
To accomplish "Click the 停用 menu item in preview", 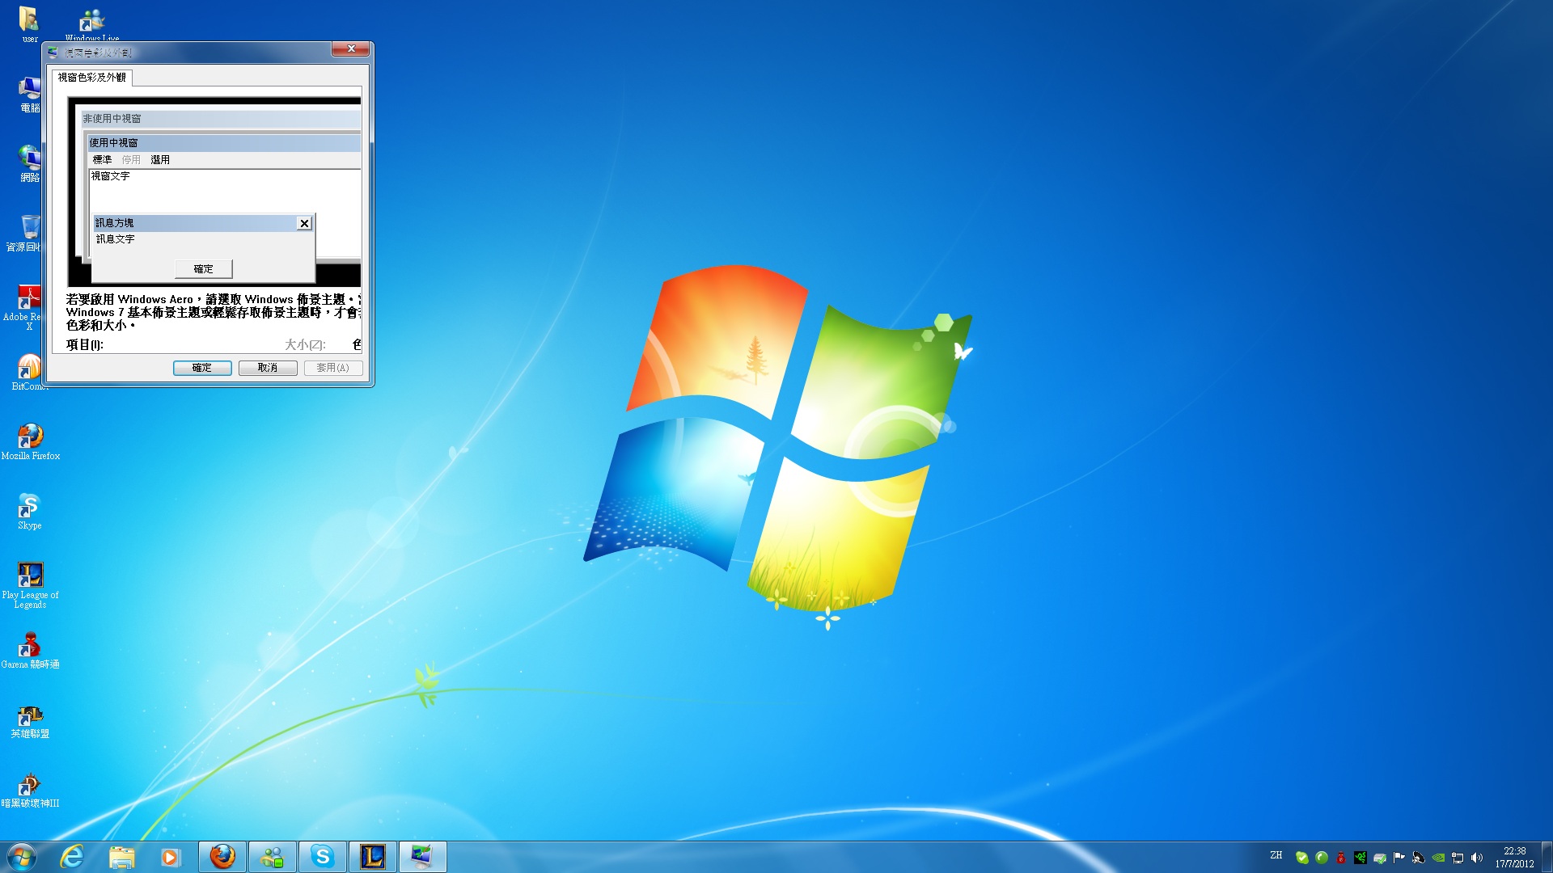I will click(131, 160).
